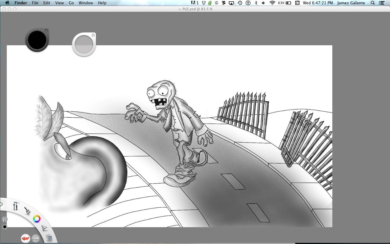This screenshot has height=244, width=390.
Task: Open the brushes menu in the lagoon
Action: [x=27, y=211]
